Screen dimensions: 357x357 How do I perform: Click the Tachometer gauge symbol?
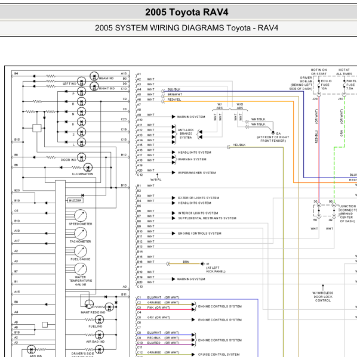pyautogui.click(x=81, y=234)
